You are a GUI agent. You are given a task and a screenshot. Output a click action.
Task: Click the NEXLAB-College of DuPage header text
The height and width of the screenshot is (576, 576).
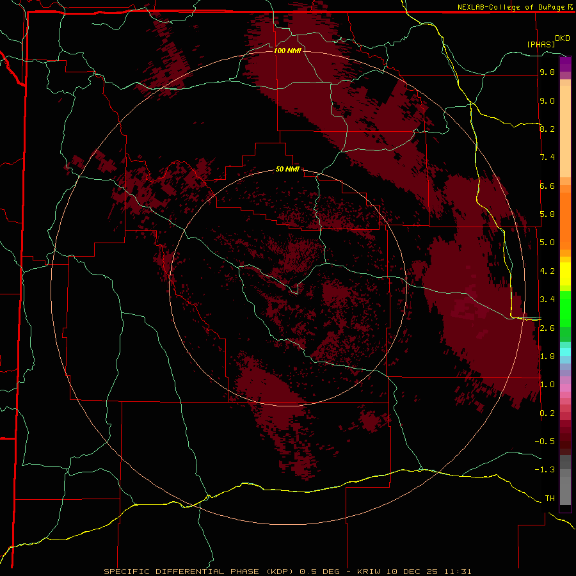[x=510, y=7]
